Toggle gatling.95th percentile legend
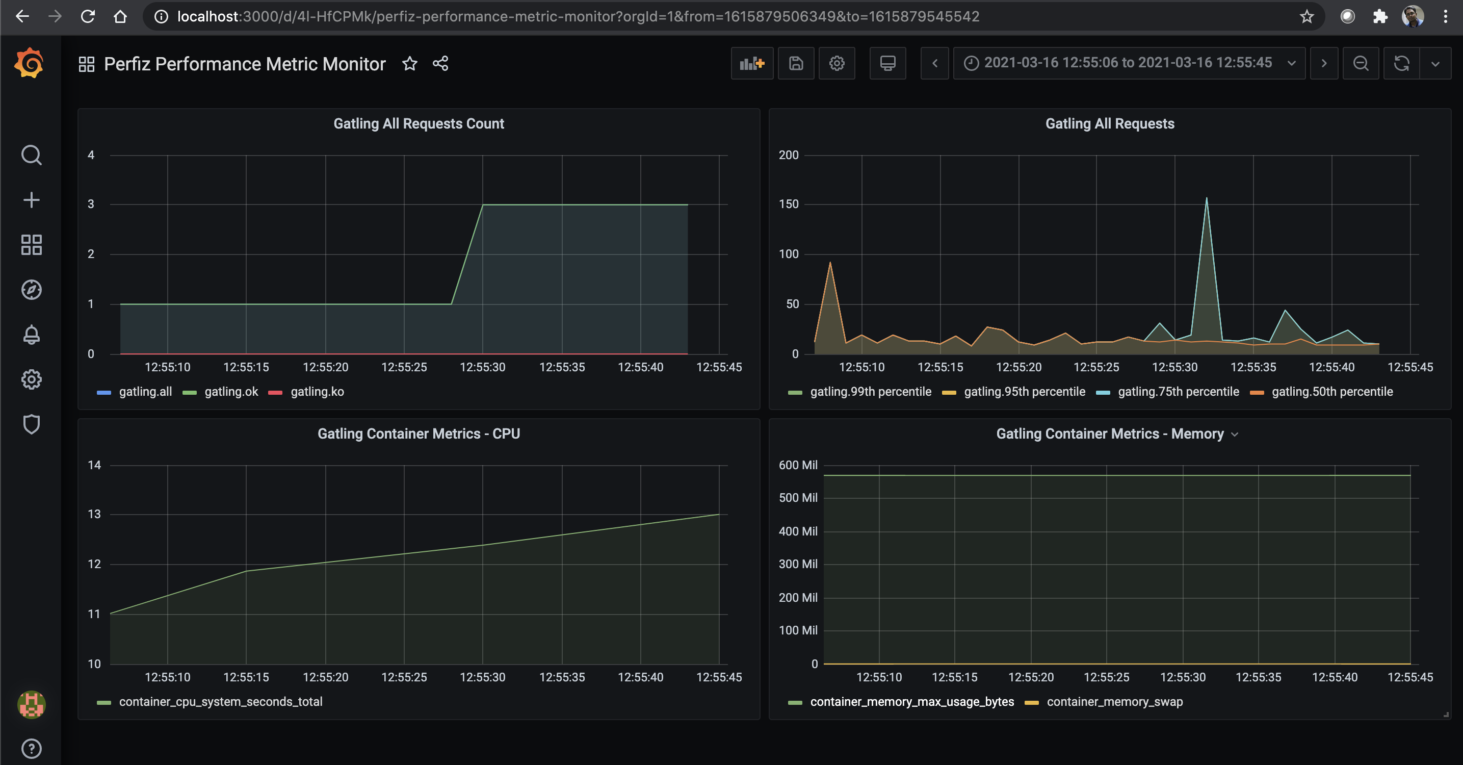The width and height of the screenshot is (1463, 765). tap(1025, 392)
